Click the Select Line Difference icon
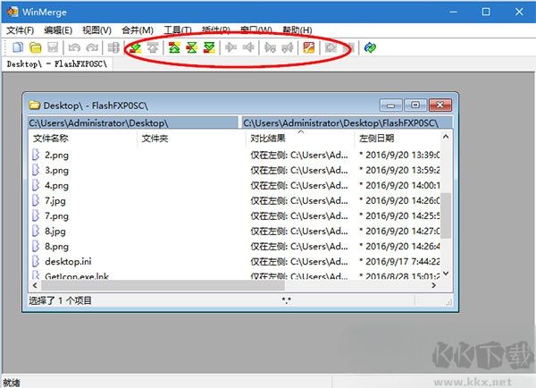Viewport: 536px width, 388px height. pyautogui.click(x=113, y=47)
